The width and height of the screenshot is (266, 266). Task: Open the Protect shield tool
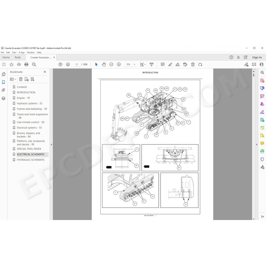(x=262, y=159)
